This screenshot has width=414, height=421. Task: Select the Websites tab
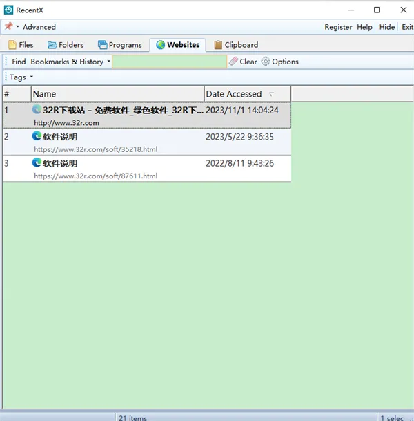177,45
